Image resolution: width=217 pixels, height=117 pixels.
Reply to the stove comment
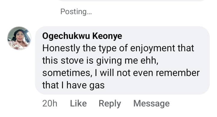[110, 104]
